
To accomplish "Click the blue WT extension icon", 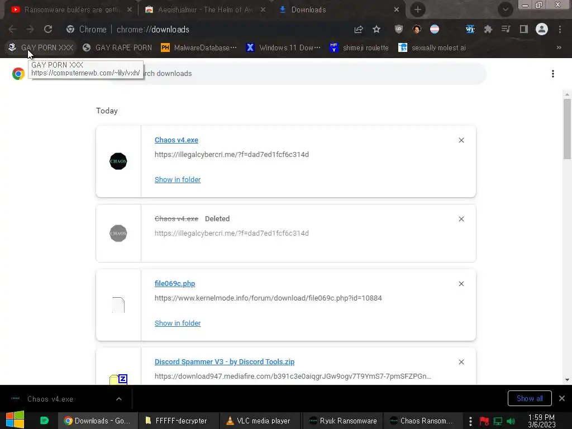I will [470, 29].
